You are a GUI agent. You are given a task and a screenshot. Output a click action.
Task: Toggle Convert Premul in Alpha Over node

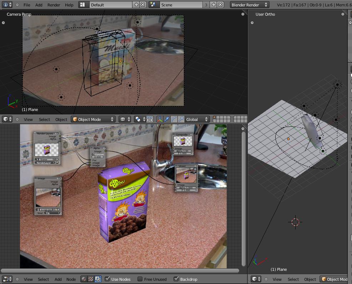click(98, 154)
